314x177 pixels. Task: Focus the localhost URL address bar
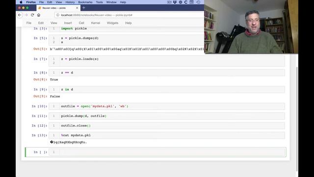130,15
